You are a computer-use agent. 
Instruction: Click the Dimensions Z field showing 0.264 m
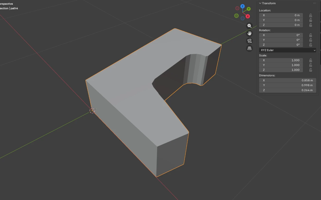tap(288, 90)
